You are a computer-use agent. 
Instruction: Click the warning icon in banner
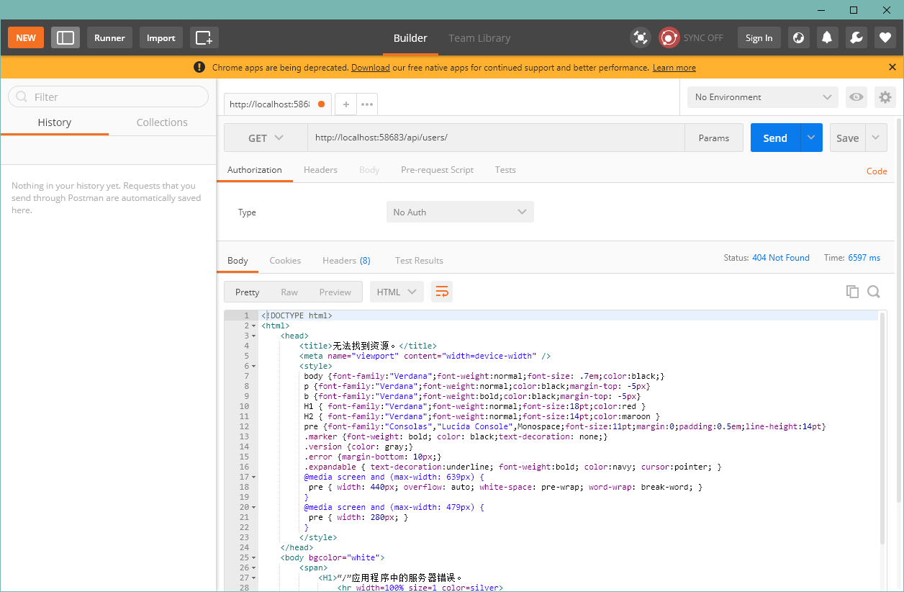click(x=199, y=67)
